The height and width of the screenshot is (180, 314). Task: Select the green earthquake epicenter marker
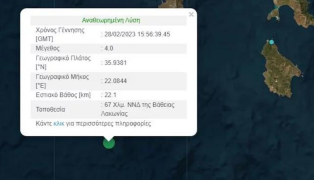click(x=109, y=143)
